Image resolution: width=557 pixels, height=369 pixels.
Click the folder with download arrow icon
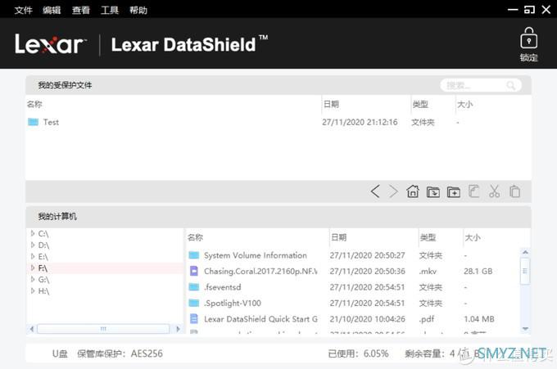[x=433, y=191]
